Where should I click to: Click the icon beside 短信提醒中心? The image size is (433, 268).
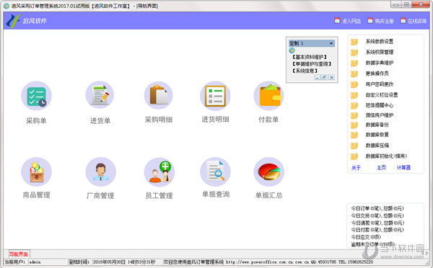[354, 105]
